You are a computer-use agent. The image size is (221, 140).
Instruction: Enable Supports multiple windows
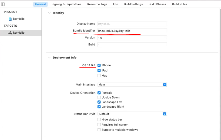[99, 130]
